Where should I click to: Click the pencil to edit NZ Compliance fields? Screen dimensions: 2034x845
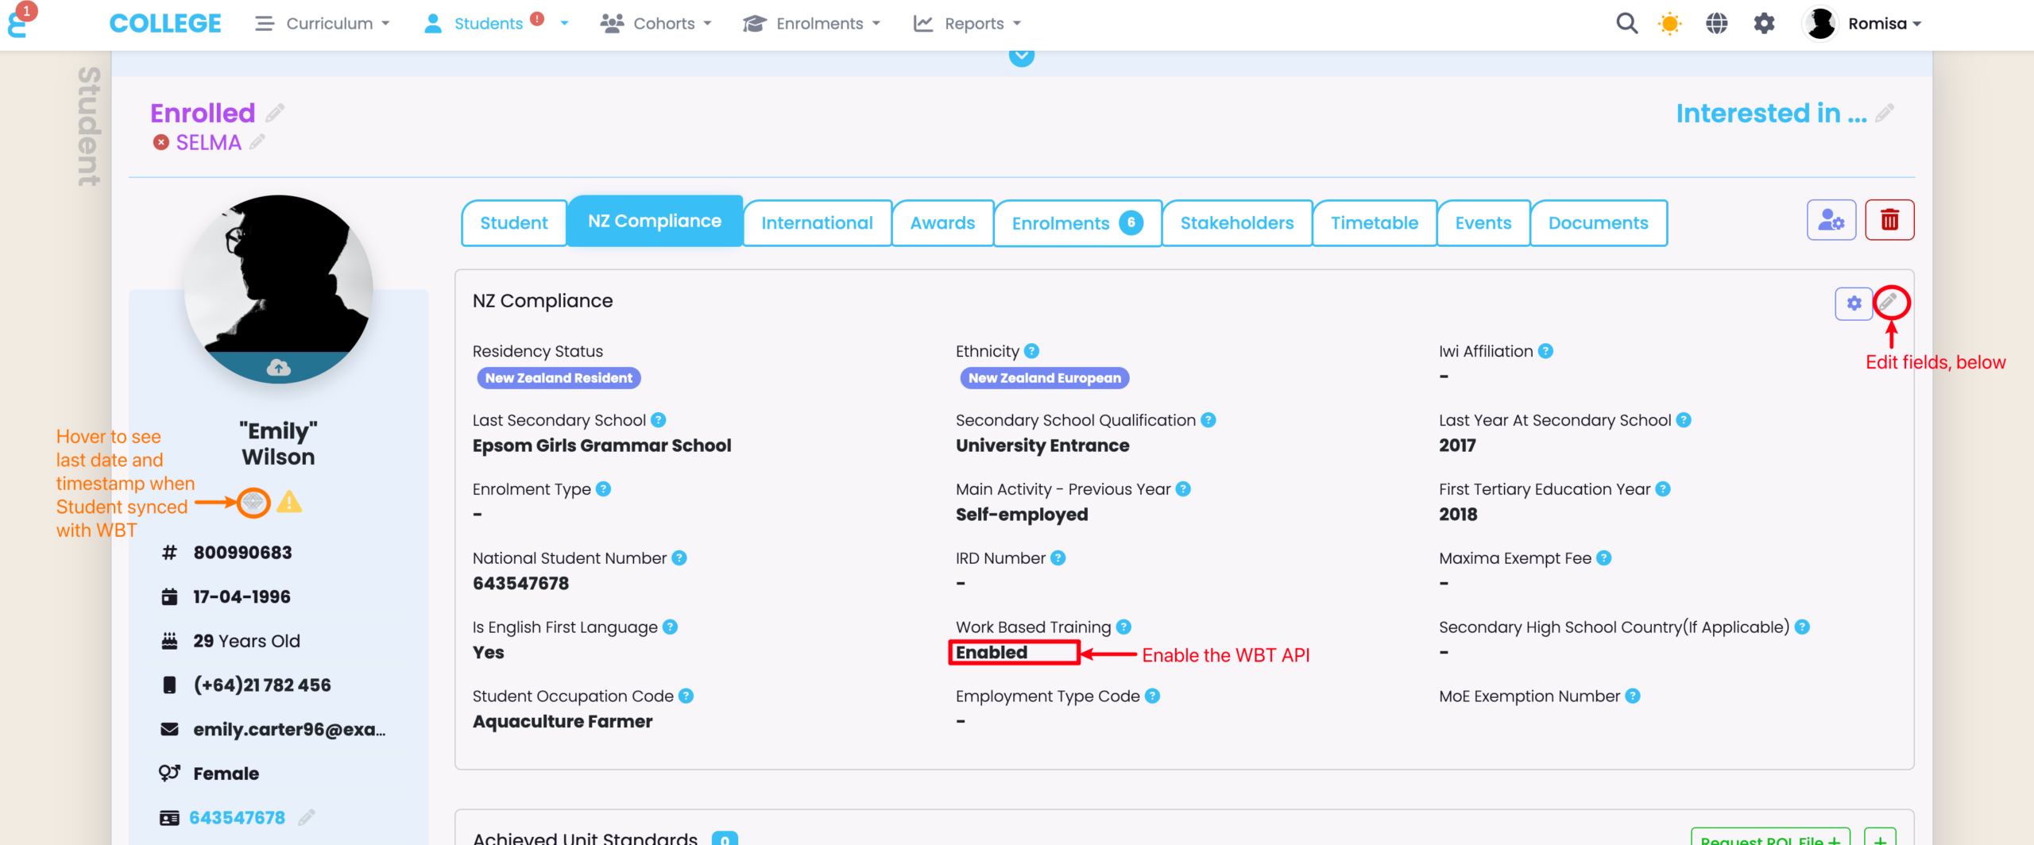(1889, 302)
